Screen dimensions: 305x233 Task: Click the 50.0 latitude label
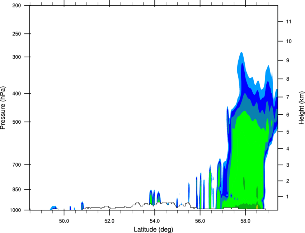click(64, 221)
